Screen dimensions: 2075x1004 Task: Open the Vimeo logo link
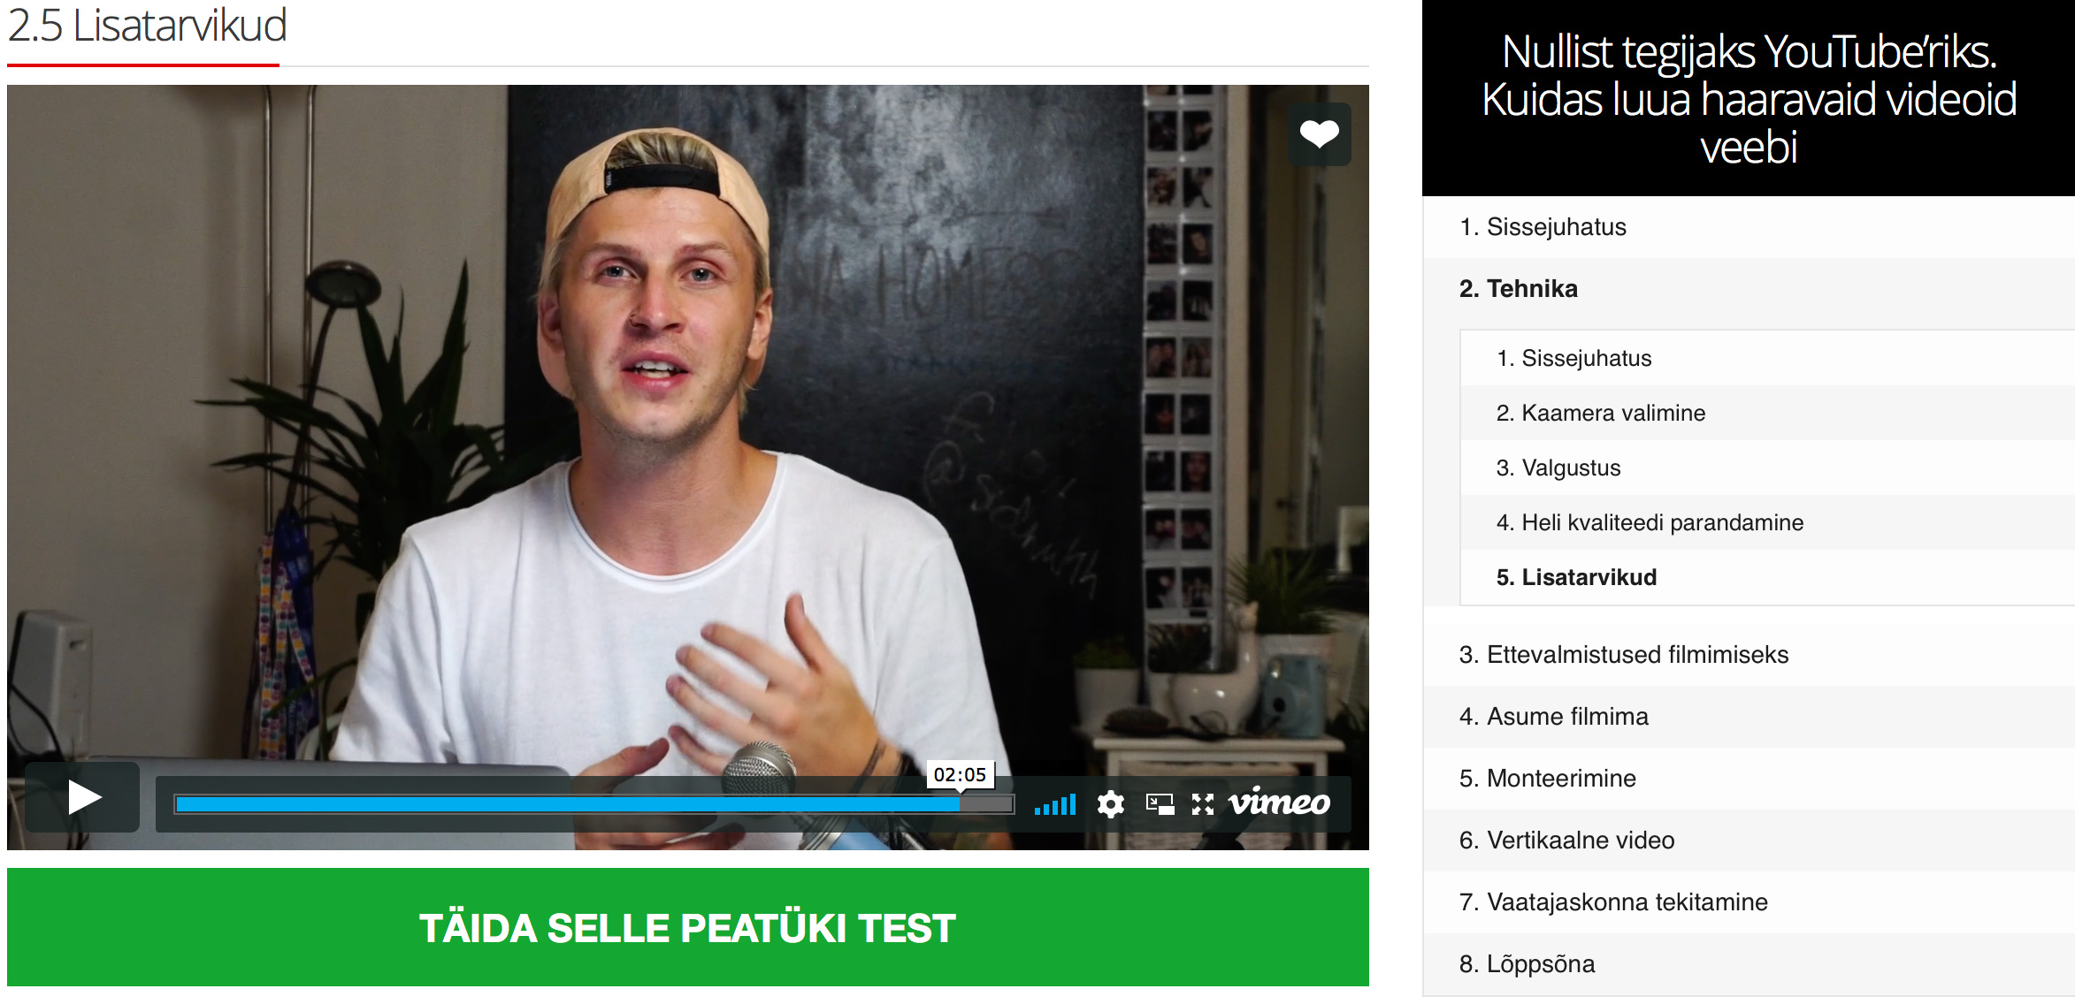click(x=1279, y=802)
